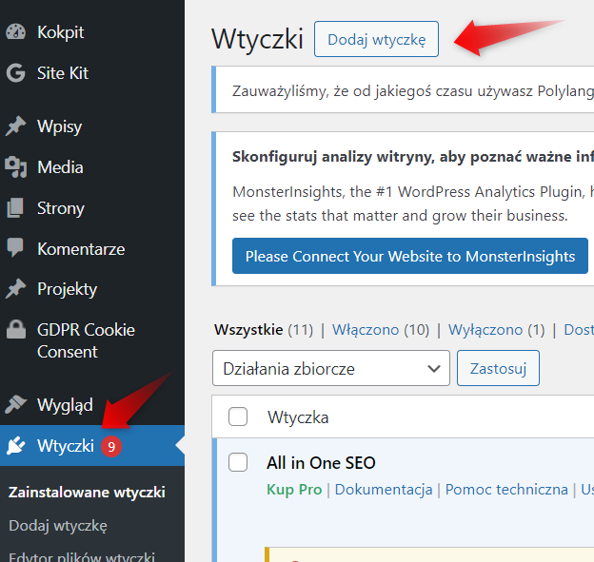The height and width of the screenshot is (562, 594).
Task: Filter by Wyłączono (1) plugins
Action: coord(497,330)
